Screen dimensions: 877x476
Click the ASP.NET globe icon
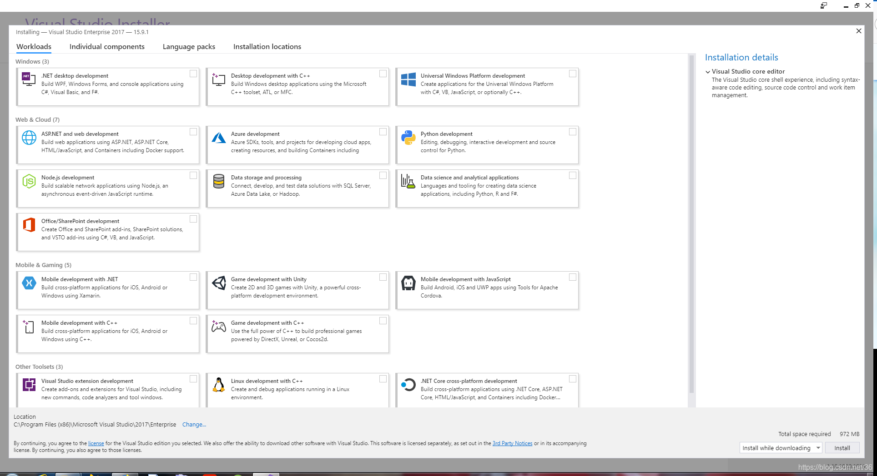tap(29, 138)
